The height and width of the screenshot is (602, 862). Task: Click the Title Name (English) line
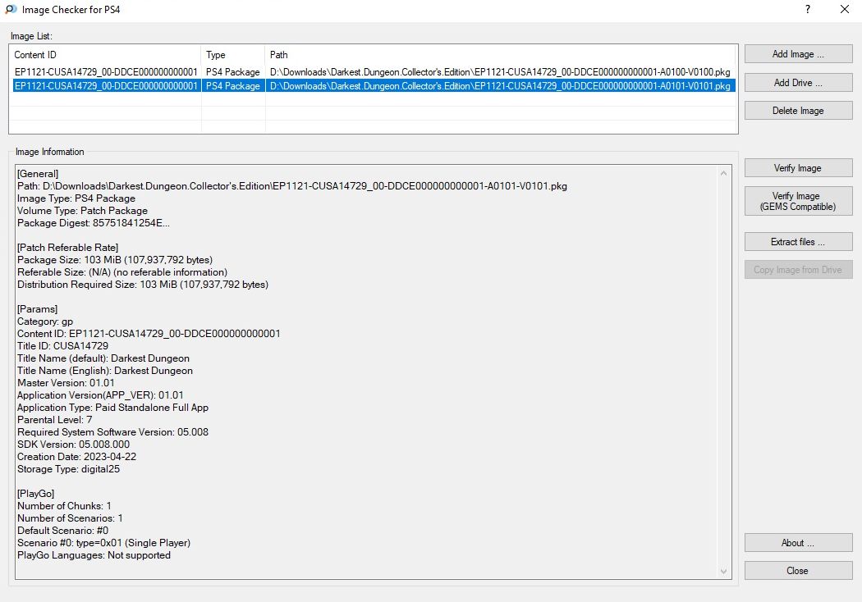click(x=105, y=371)
